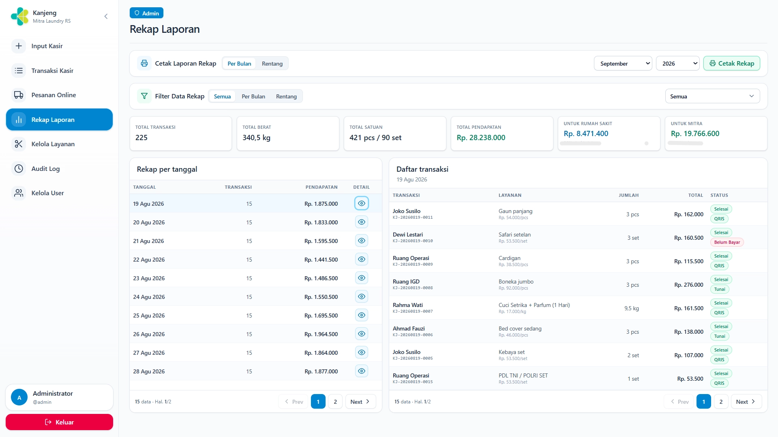The width and height of the screenshot is (778, 437).
Task: Open the Pesanan Online menu item
Action: click(59, 95)
